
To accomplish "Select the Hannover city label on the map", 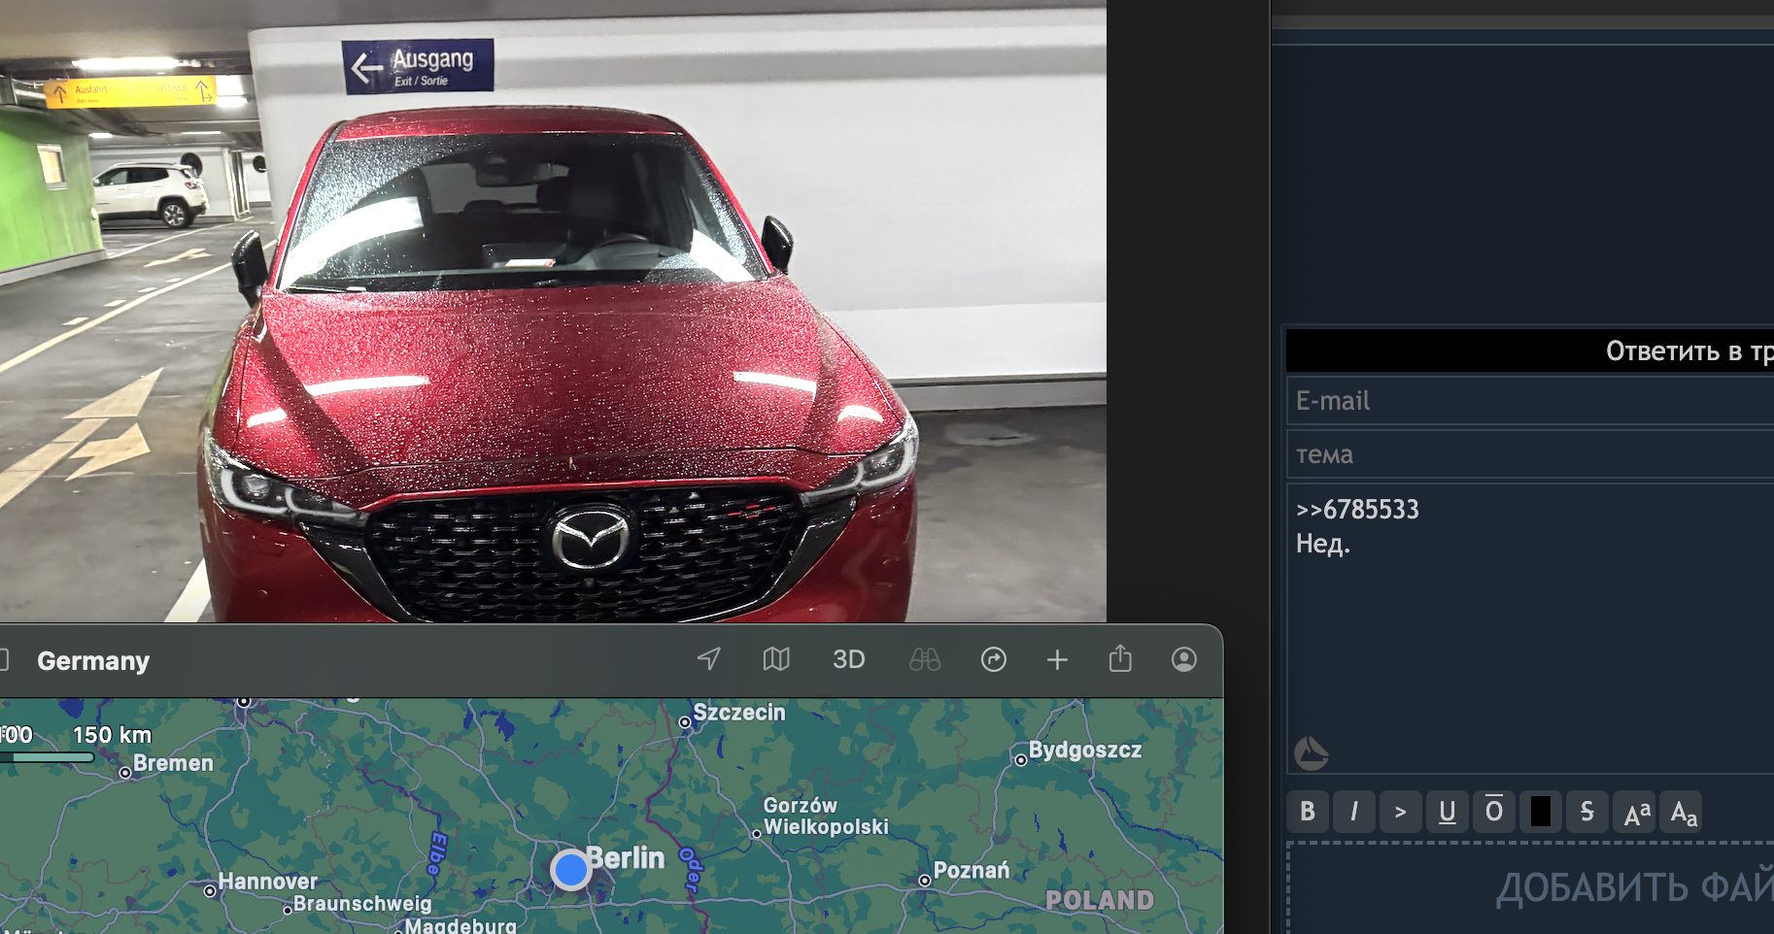I will point(268,882).
